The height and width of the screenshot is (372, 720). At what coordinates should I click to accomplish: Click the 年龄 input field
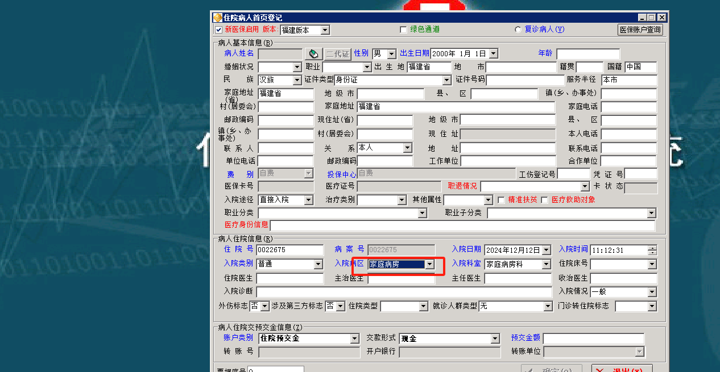pos(588,54)
